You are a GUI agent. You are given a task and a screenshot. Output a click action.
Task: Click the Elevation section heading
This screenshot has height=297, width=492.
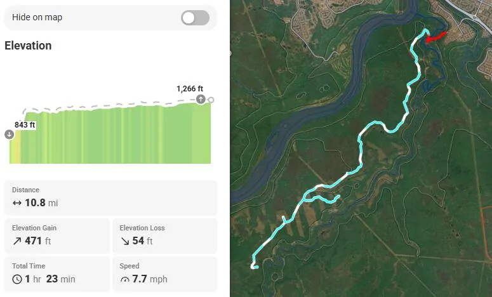pos(28,46)
